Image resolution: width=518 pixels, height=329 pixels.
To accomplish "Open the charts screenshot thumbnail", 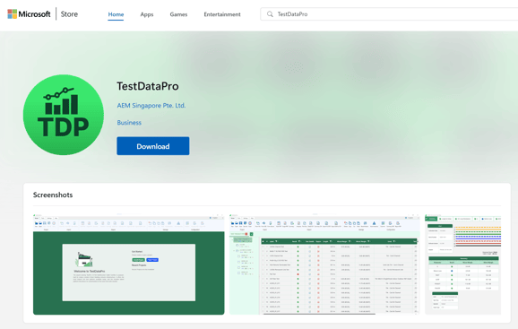I will pos(462,264).
